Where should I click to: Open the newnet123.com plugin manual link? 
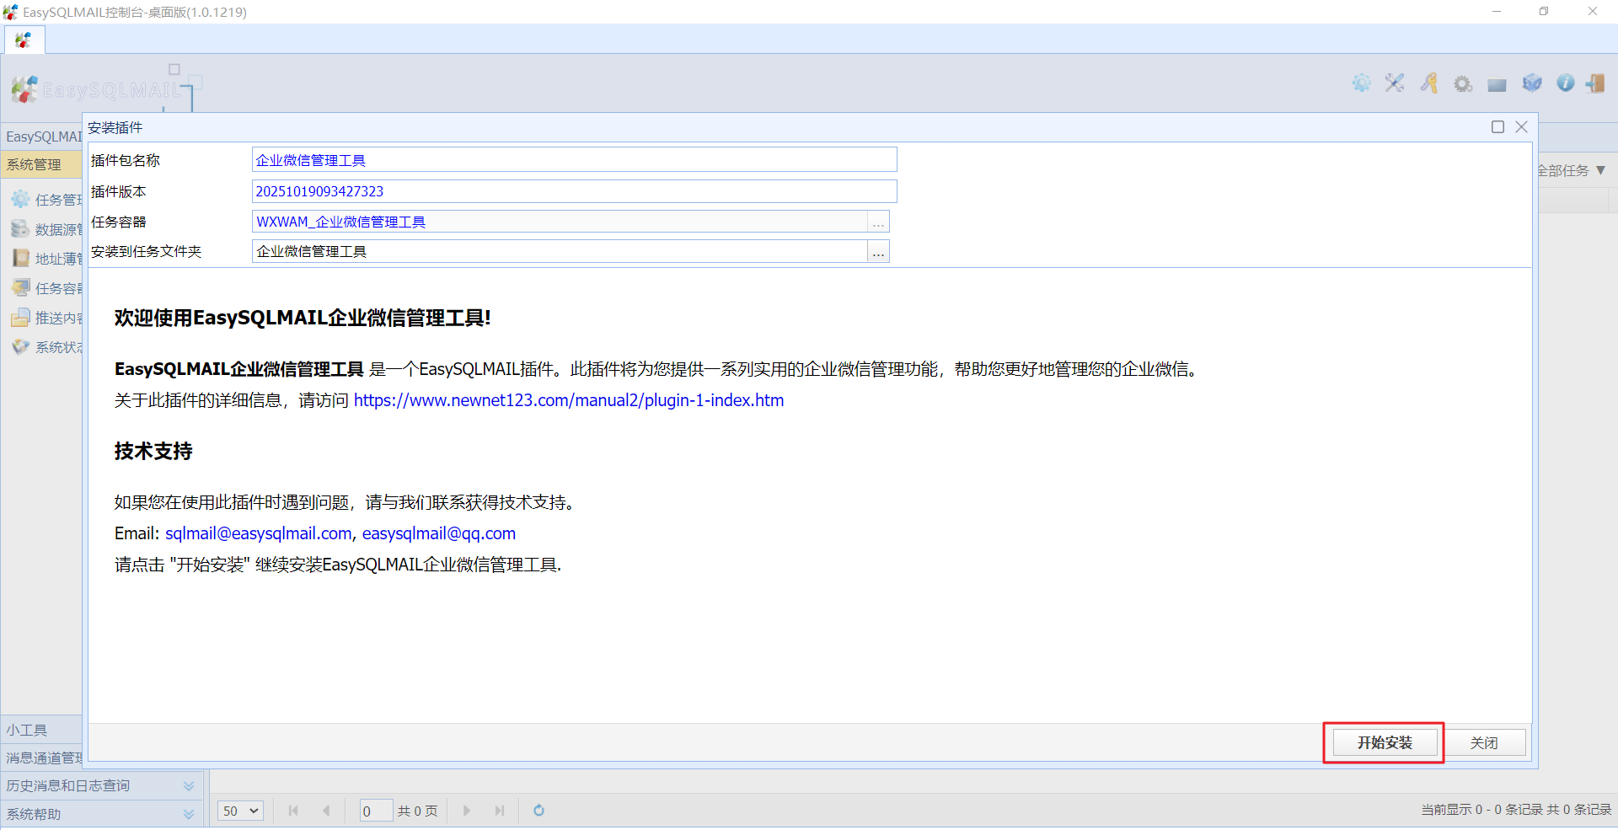(569, 400)
